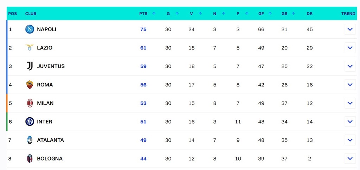Click the Inter club logo
This screenshot has width=360, height=170.
[30, 122]
